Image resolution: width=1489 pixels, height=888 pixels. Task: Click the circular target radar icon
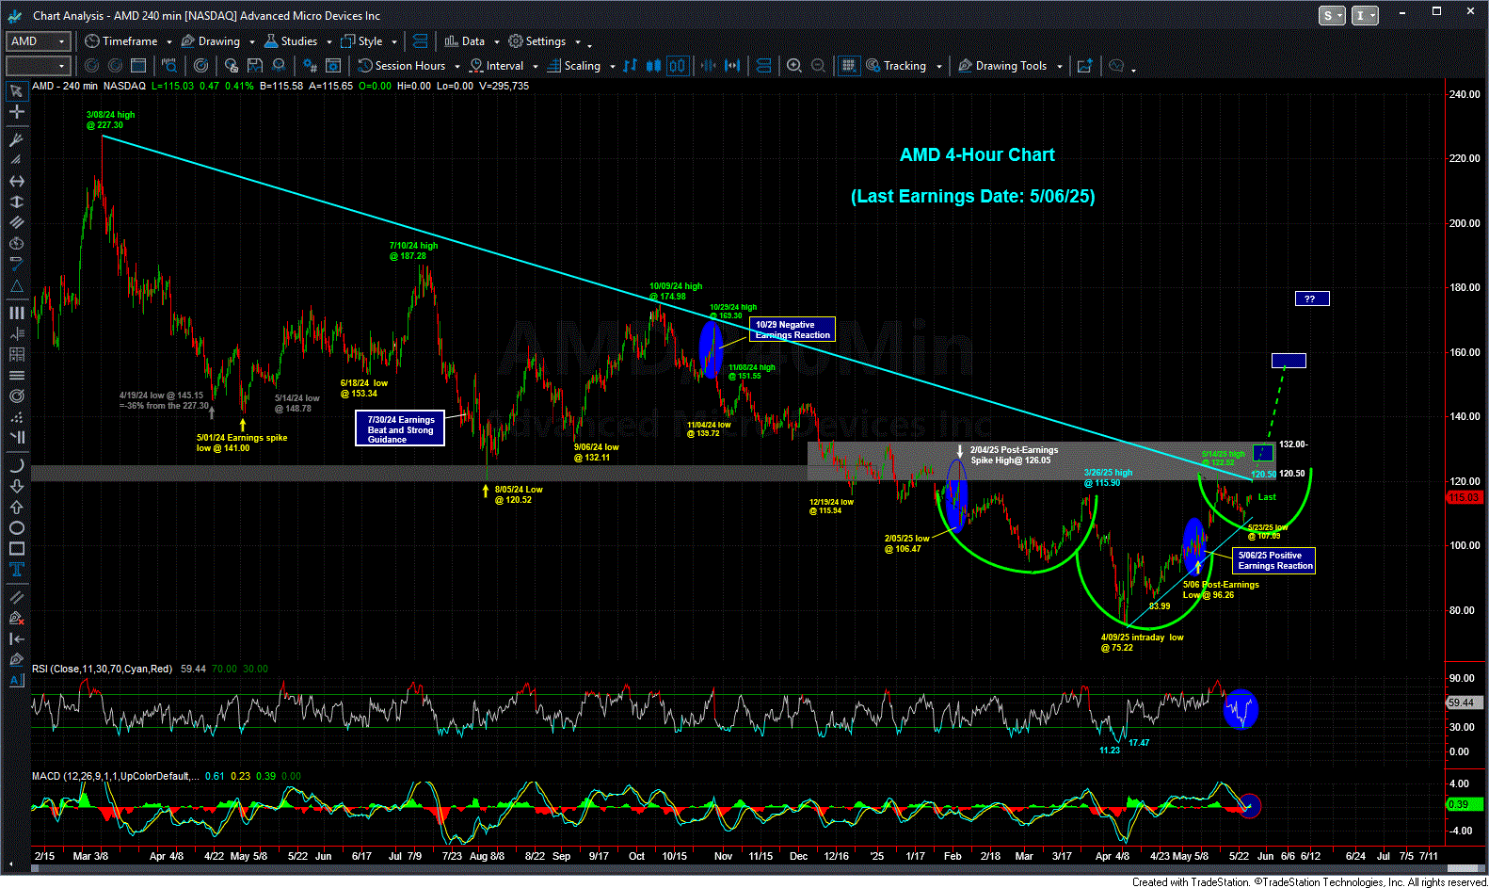pos(200,65)
